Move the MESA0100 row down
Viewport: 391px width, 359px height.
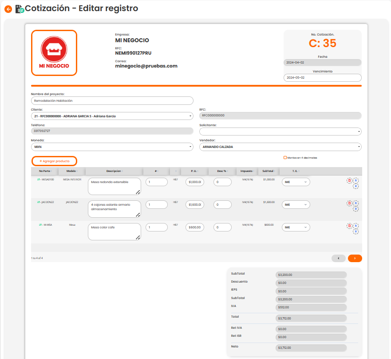355,186
